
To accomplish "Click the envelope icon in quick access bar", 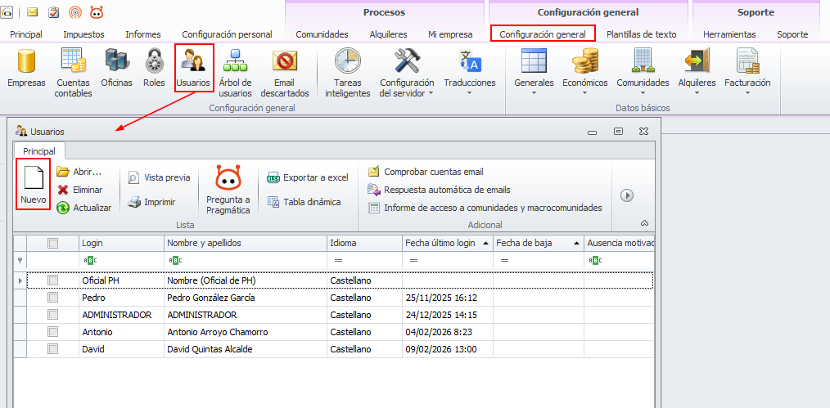I will tap(32, 11).
